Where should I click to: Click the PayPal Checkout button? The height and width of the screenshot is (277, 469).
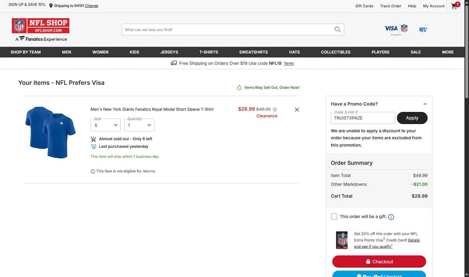coord(379,274)
